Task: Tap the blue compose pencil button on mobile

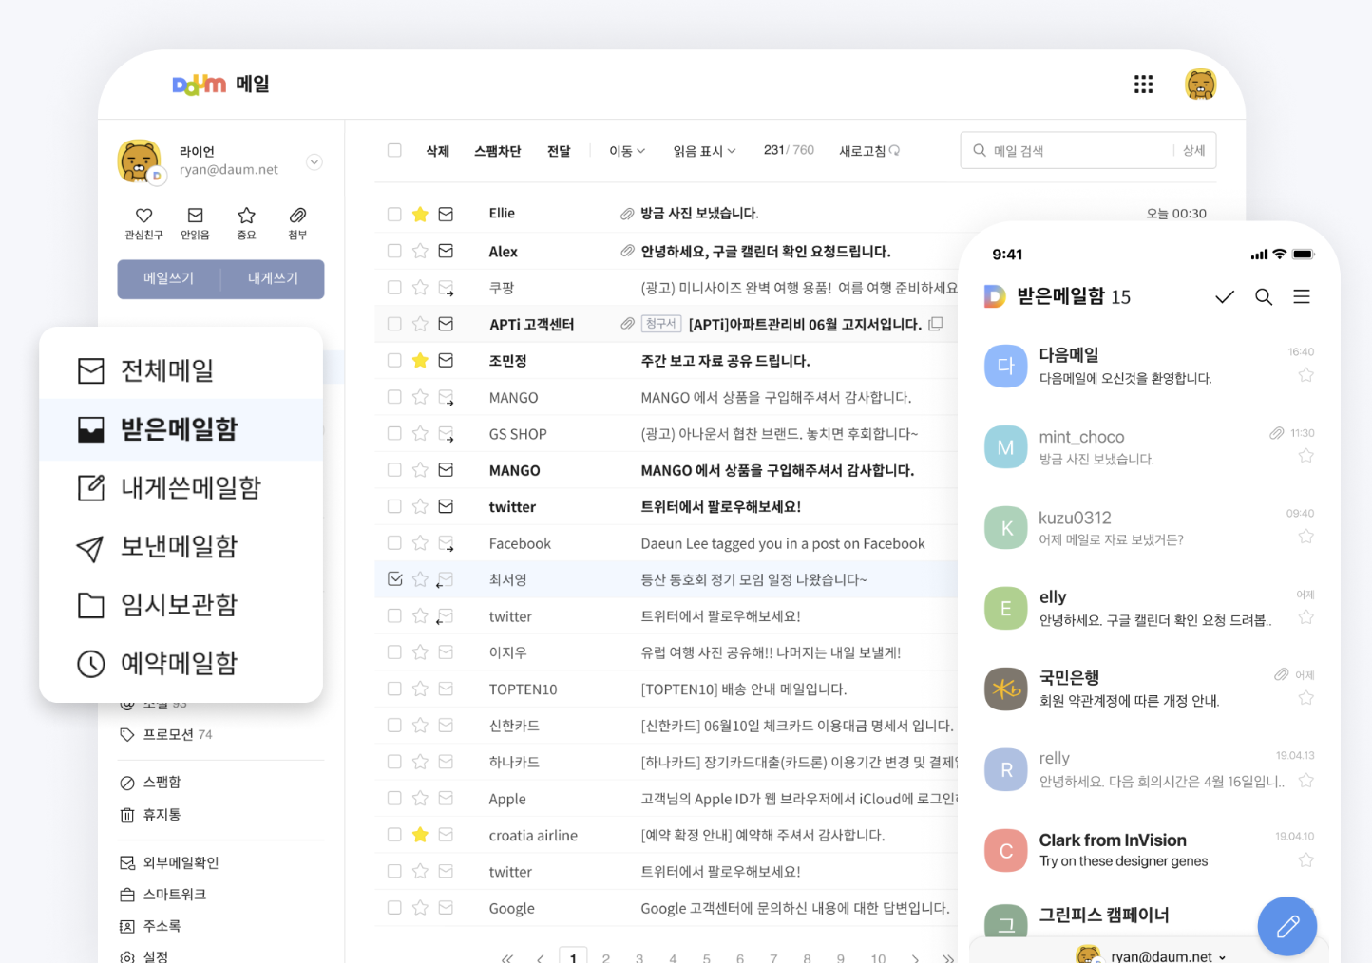Action: (1287, 926)
